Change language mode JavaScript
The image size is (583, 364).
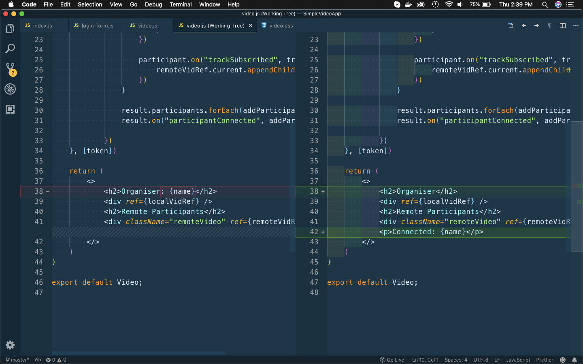[x=518, y=360]
